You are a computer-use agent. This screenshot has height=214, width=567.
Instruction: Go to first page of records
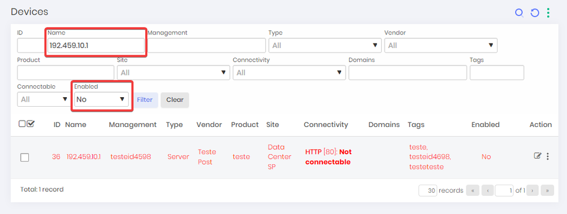click(473, 190)
